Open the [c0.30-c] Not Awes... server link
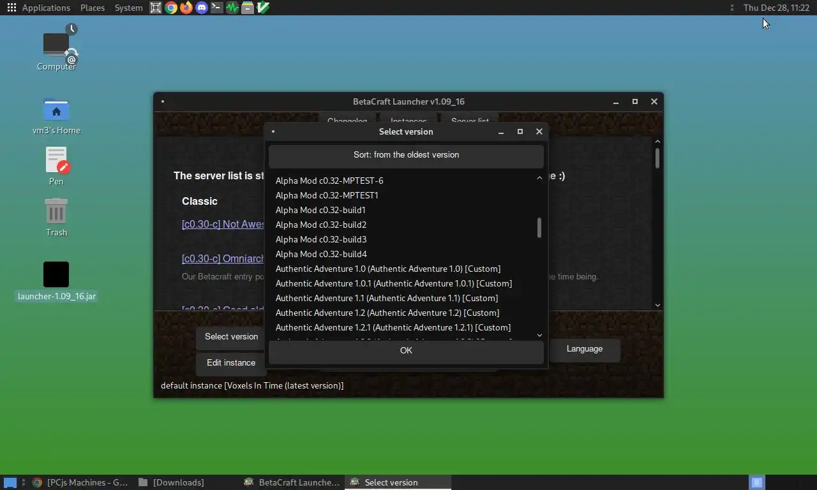The width and height of the screenshot is (817, 490). click(x=223, y=224)
